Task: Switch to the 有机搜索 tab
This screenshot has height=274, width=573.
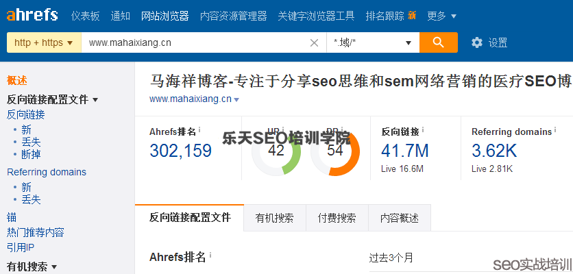Action: coord(274,218)
